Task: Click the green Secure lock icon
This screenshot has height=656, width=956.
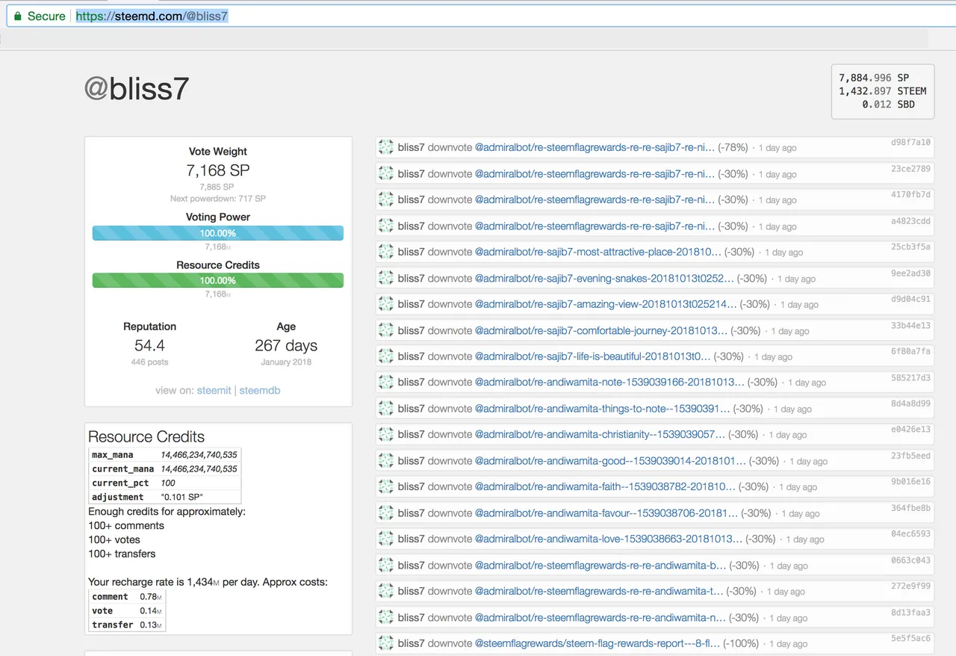Action: (18, 16)
